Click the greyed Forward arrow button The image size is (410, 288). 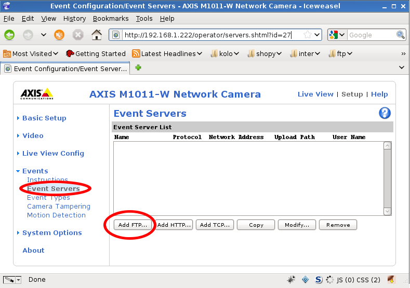tap(28, 35)
